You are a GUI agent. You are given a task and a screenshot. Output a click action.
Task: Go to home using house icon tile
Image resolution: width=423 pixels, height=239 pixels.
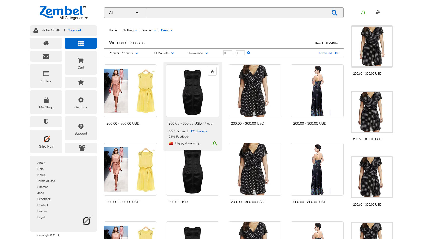(46, 43)
